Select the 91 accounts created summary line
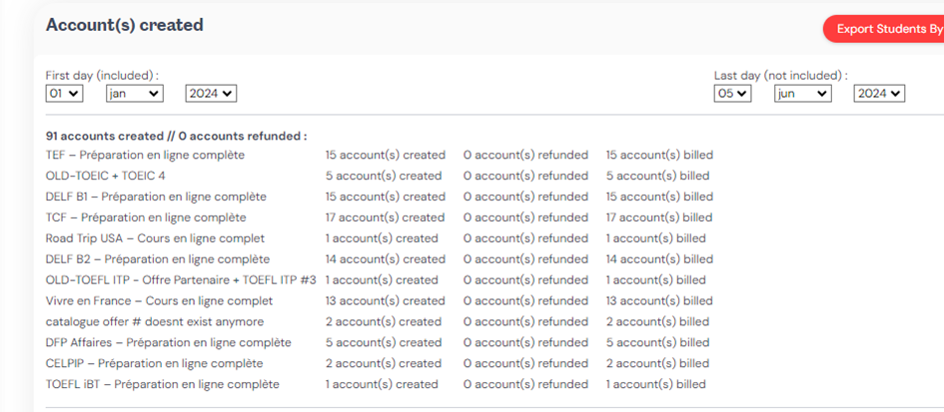Image resolution: width=944 pixels, height=412 pixels. (176, 136)
